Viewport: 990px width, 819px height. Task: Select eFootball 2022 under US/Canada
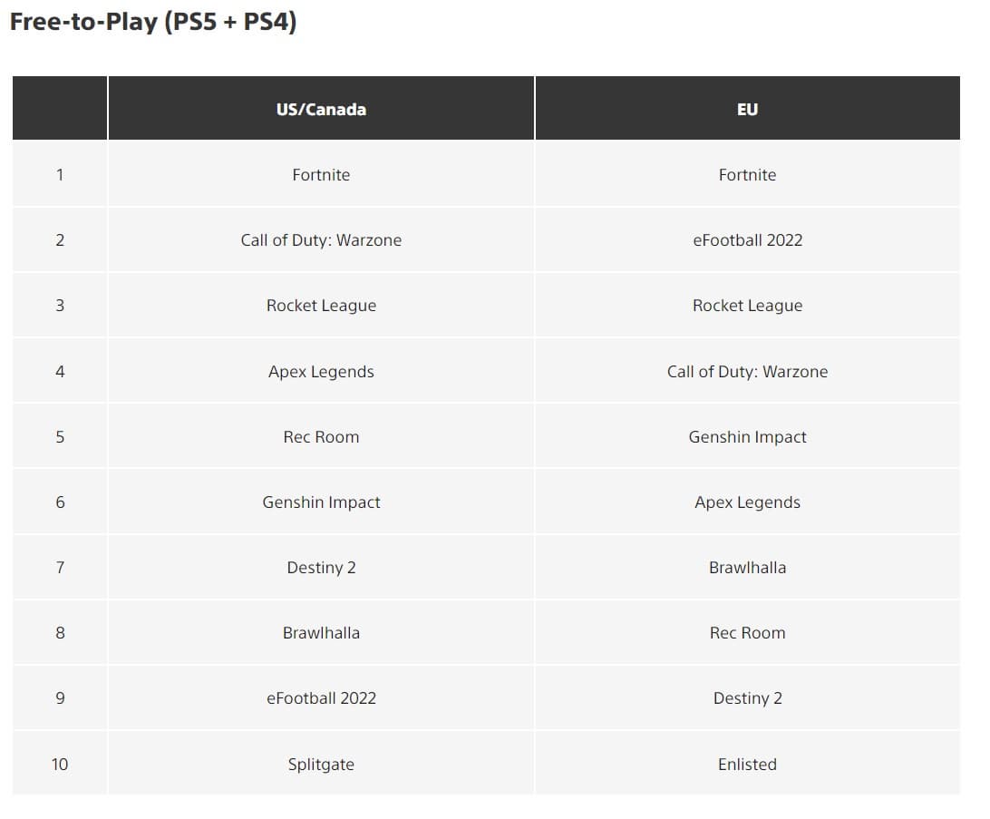pos(321,698)
